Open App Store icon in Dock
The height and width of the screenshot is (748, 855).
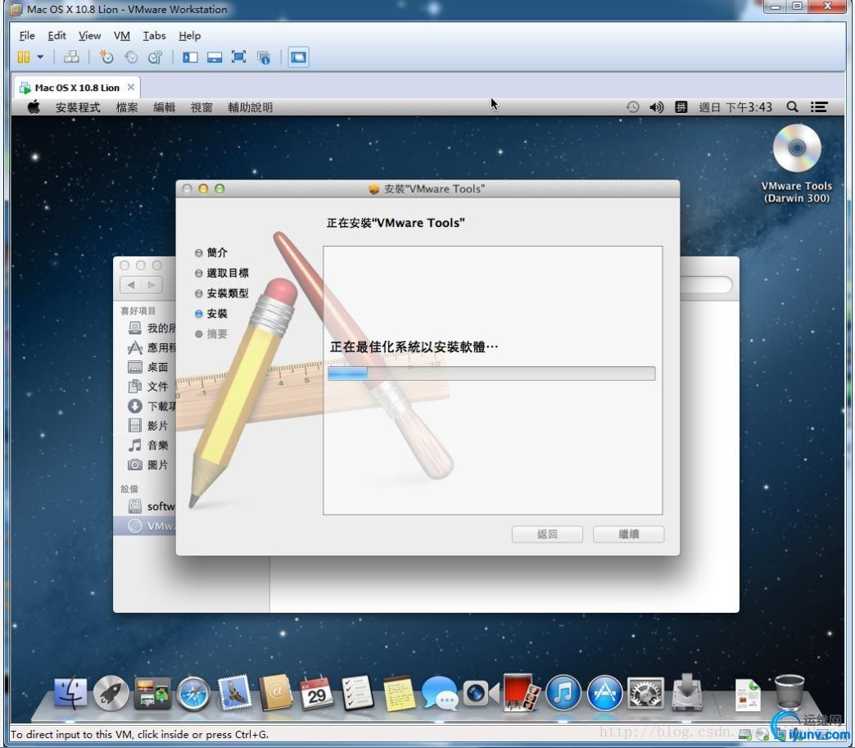pyautogui.click(x=604, y=693)
